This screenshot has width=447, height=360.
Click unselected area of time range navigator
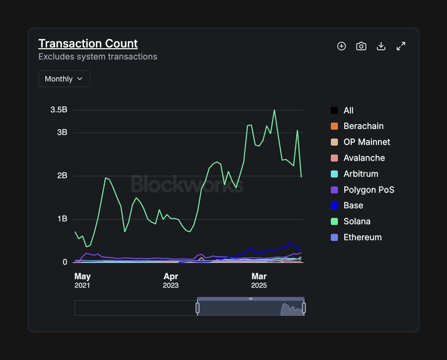coord(135,308)
